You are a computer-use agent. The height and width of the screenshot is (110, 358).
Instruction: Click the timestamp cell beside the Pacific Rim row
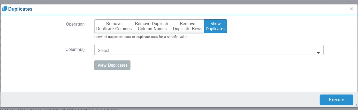[7, 109]
